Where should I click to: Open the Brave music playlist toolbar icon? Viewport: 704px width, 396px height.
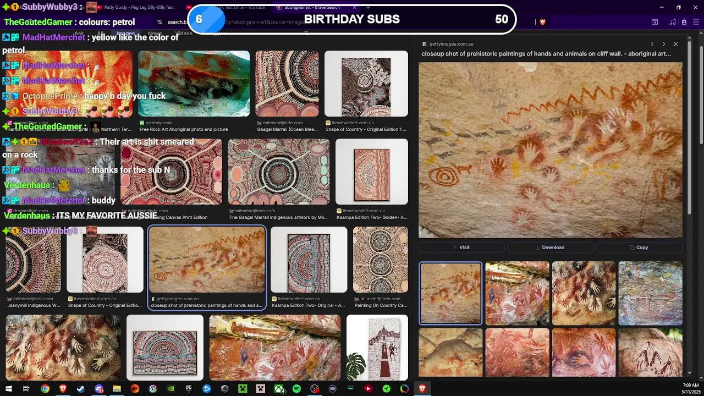(673, 22)
